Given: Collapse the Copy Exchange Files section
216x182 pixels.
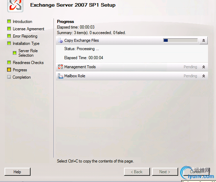Looking at the screenshot, I should click(x=203, y=40).
